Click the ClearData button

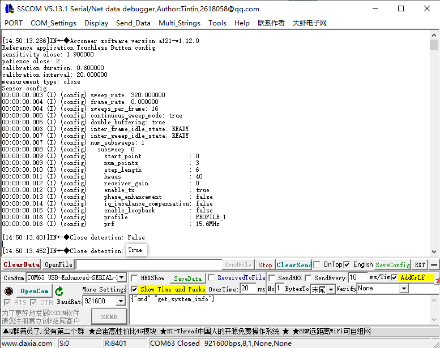click(22, 264)
